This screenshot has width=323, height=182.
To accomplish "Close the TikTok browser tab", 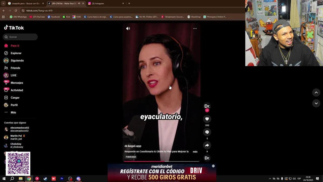I will tap(83, 4).
